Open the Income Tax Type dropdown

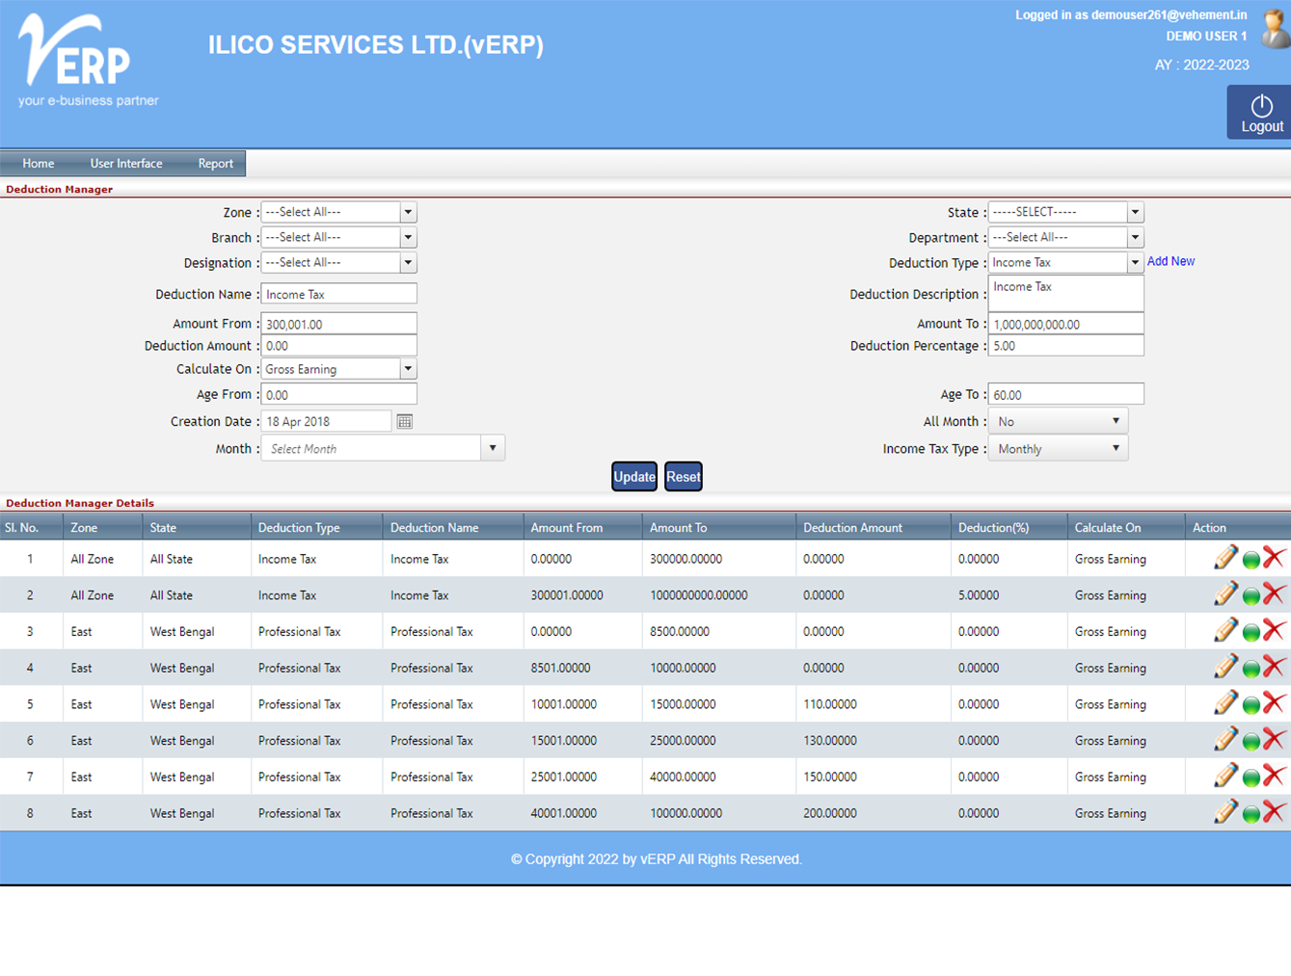1058,449
